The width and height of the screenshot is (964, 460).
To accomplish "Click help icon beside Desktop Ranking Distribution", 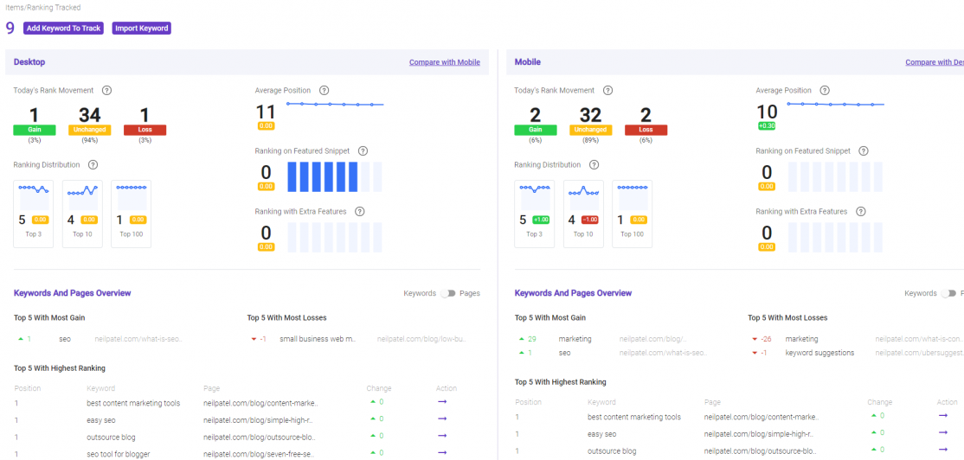I will coord(93,164).
